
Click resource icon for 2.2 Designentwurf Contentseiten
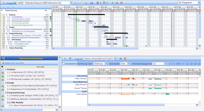pos(2,89)
